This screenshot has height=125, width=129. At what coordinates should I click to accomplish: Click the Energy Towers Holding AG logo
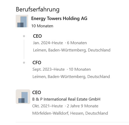(22, 21)
